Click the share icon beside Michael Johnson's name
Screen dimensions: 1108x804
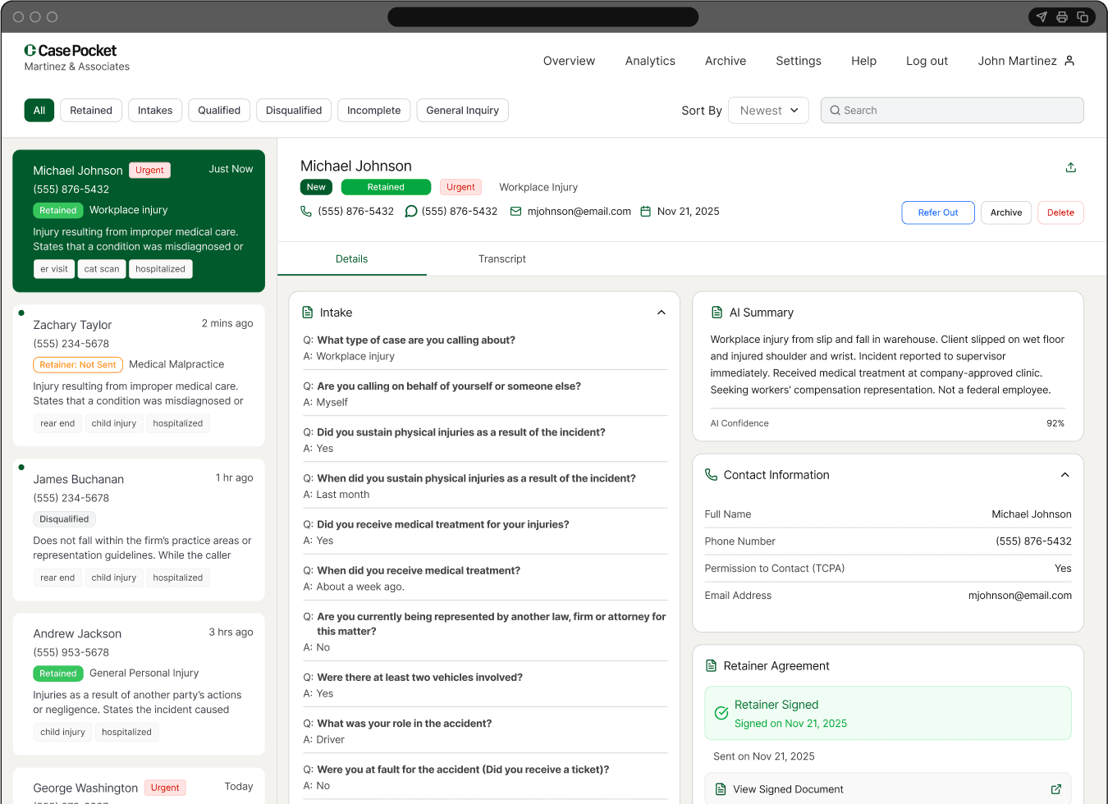click(x=1070, y=167)
